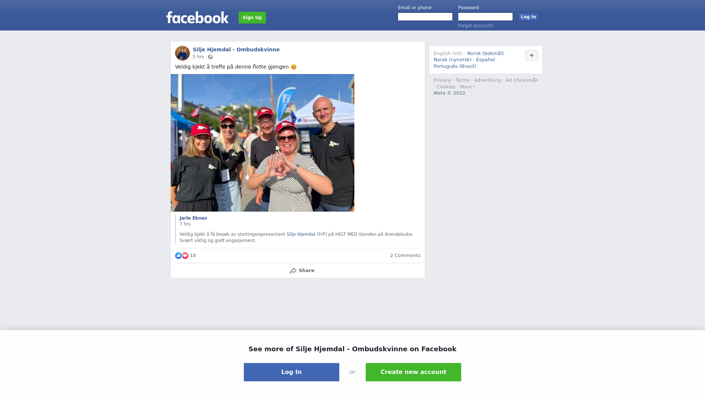
Task: Click the Password input field
Action: pos(485,17)
